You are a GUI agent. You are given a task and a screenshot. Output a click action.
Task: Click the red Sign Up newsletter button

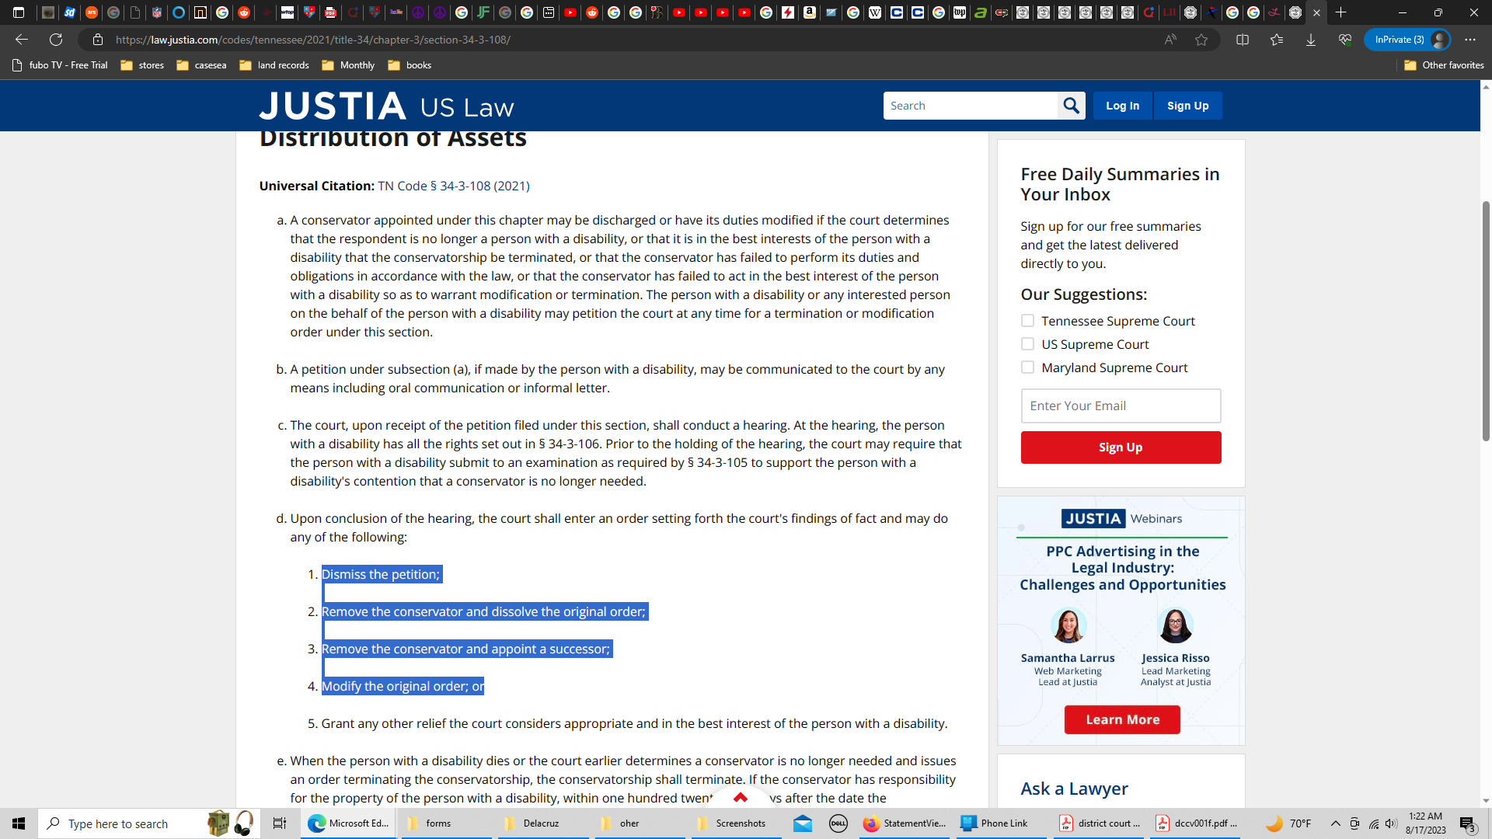(x=1121, y=447)
